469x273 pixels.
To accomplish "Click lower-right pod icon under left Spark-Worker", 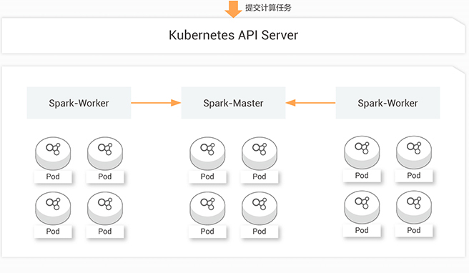I will tap(105, 208).
